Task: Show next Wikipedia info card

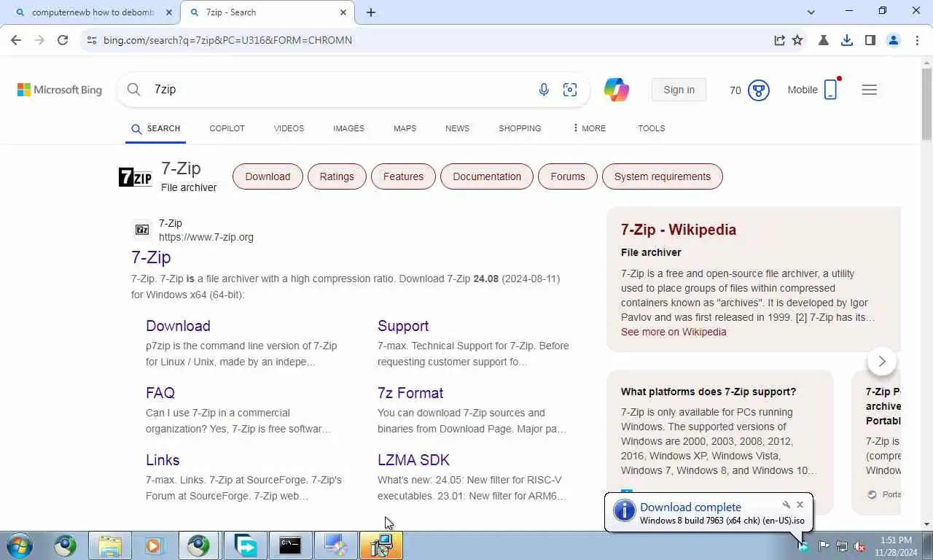Action: pyautogui.click(x=882, y=361)
